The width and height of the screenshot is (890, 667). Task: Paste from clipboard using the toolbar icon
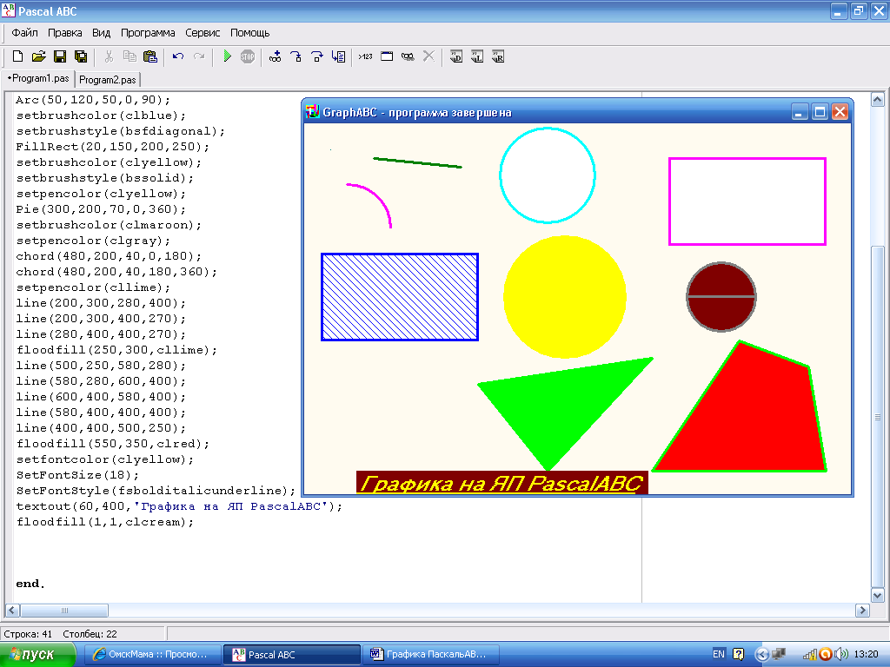(150, 56)
